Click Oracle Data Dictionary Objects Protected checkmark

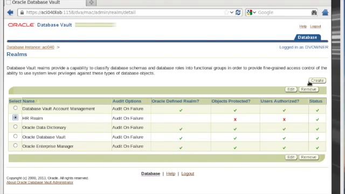(235, 129)
